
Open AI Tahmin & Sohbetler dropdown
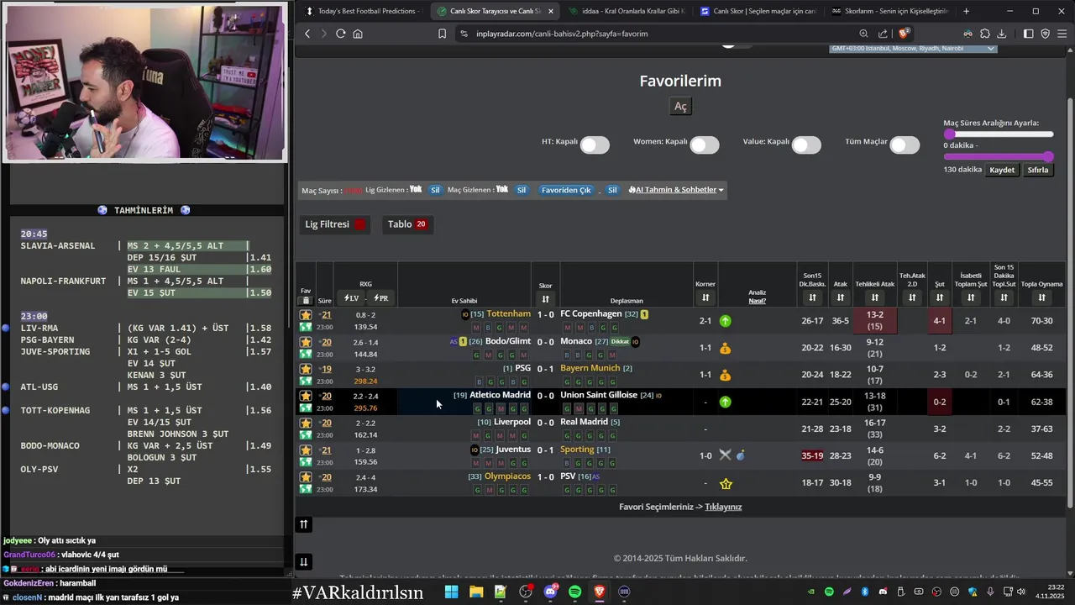[x=675, y=190]
